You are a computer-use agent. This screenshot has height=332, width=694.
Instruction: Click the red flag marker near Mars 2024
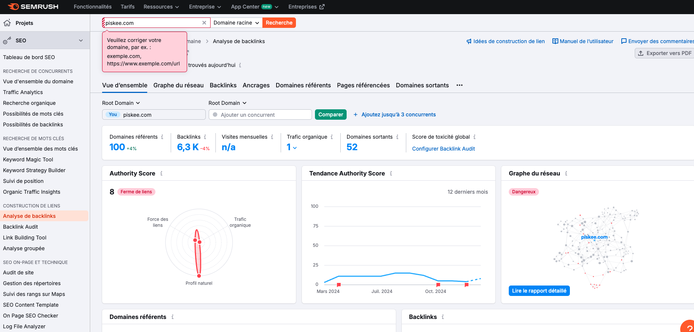[x=339, y=285]
